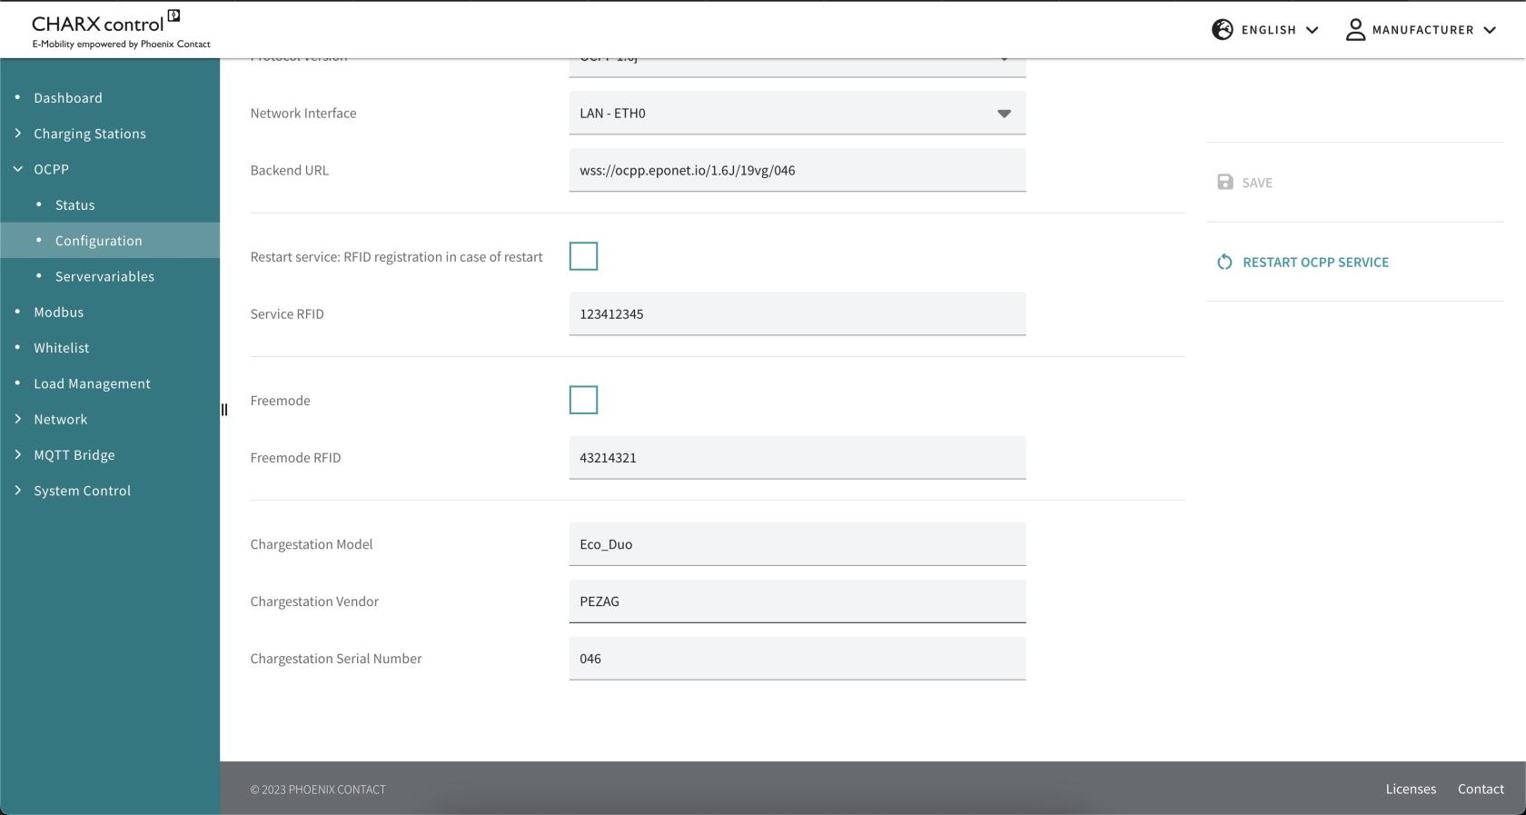
Task: Click the Chargestation Model label
Action: coord(312,544)
